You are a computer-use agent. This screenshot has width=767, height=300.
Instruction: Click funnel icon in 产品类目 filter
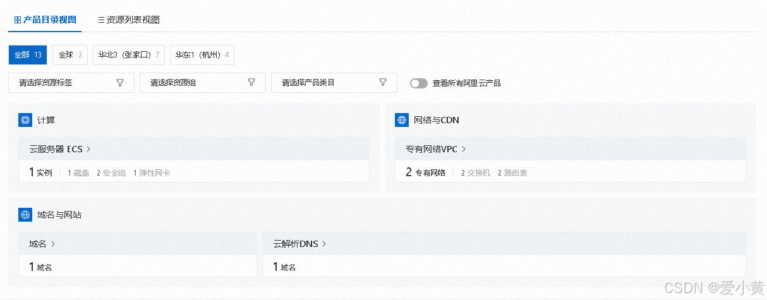point(383,82)
